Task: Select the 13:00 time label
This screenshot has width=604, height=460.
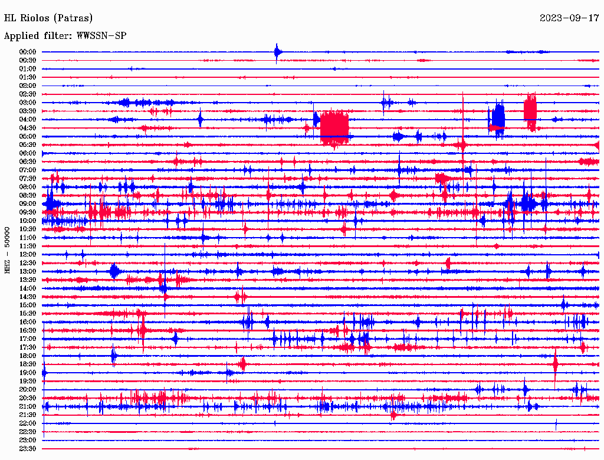Action: (x=28, y=271)
